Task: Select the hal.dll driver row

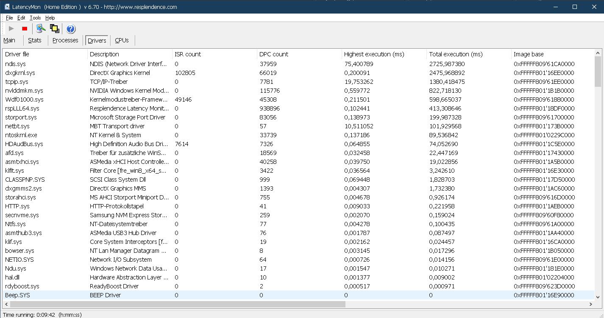Action: click(x=298, y=277)
